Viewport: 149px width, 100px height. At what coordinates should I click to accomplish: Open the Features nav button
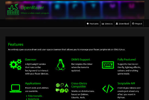(92, 24)
